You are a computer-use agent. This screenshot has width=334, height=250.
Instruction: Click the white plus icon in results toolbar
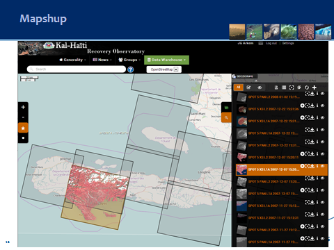pos(315,87)
